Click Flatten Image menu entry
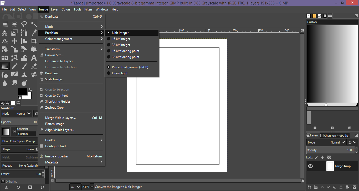The image size is (359, 191). 71,124
